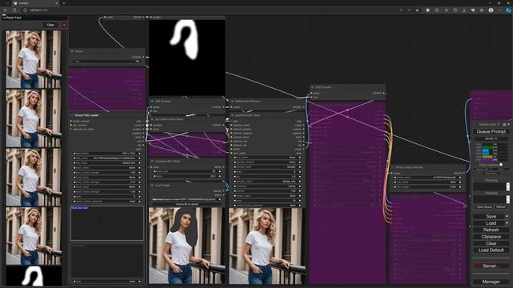The height and width of the screenshot is (288, 513).
Task: Open the Save button dropdown arrow
Action: pyautogui.click(x=507, y=217)
